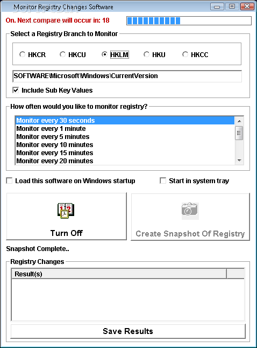Choose Monitor every 30 seconds
This screenshot has height=348, width=257.
tap(125, 121)
